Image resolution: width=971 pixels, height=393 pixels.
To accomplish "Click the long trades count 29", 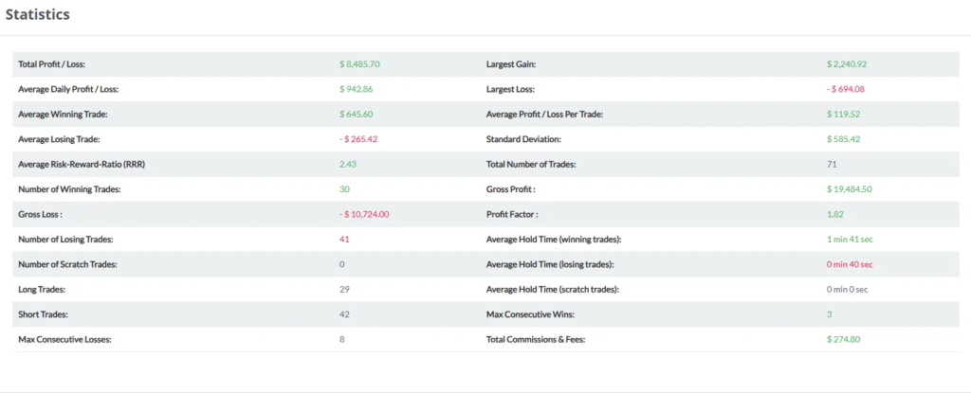I will click(x=344, y=289).
